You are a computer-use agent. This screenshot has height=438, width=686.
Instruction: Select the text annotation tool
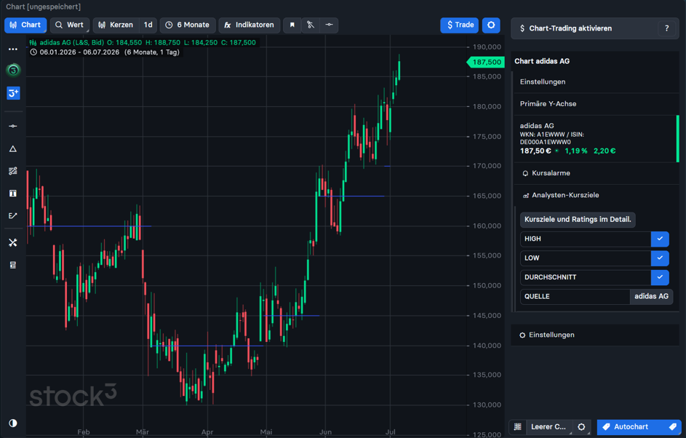pos(12,194)
